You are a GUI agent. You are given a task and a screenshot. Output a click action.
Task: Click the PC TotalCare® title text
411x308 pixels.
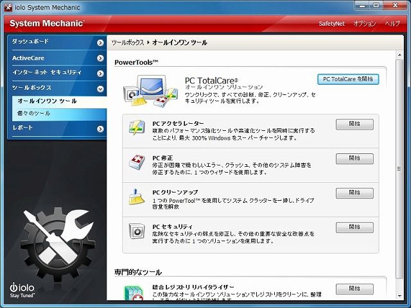coord(211,80)
